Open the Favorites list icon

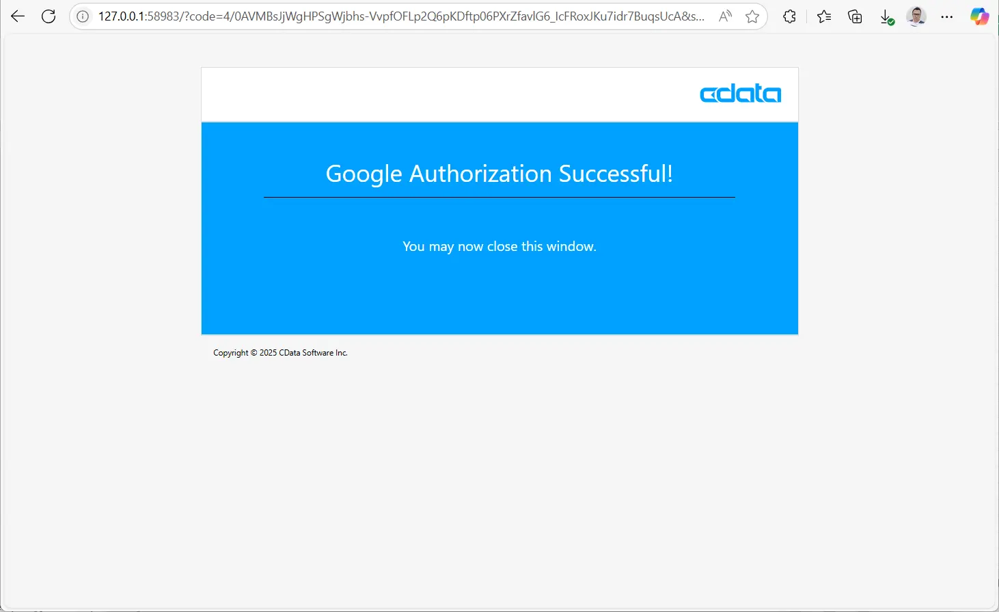click(x=824, y=16)
